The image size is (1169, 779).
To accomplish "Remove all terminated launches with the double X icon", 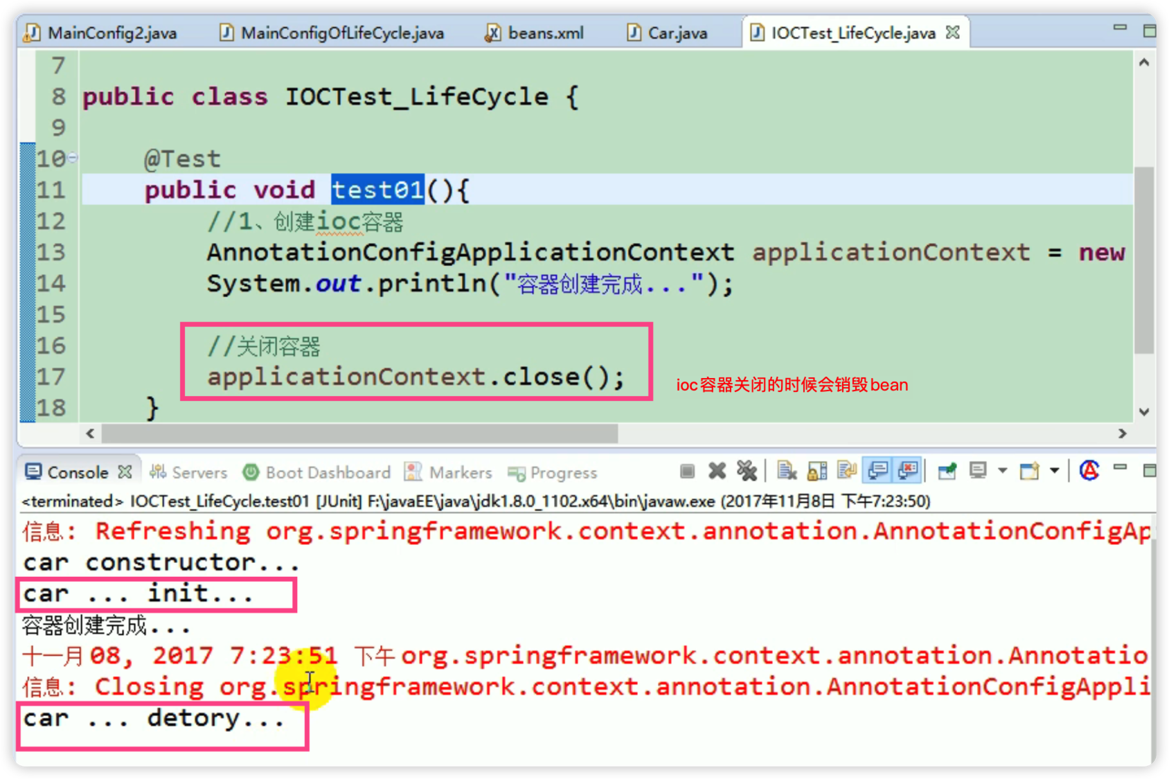I will pos(747,472).
